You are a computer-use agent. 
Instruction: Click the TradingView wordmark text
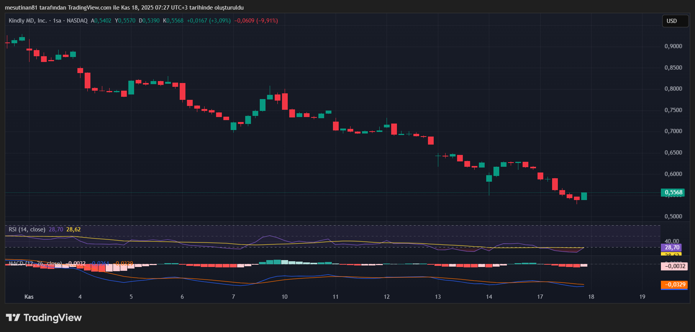click(x=52, y=317)
